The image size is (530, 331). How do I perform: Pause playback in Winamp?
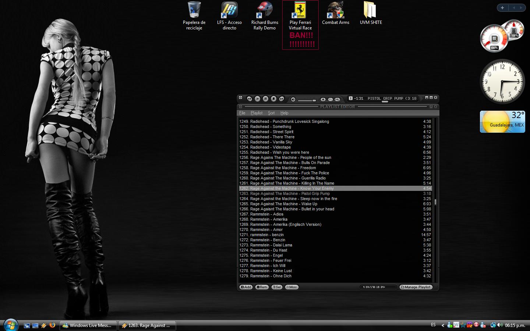(265, 99)
